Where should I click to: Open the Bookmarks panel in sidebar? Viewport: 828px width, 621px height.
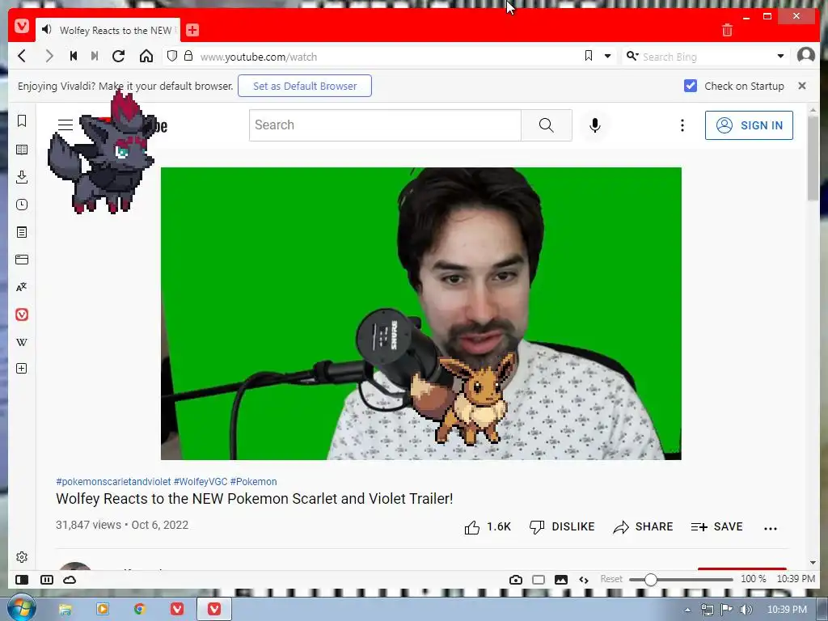(x=22, y=121)
